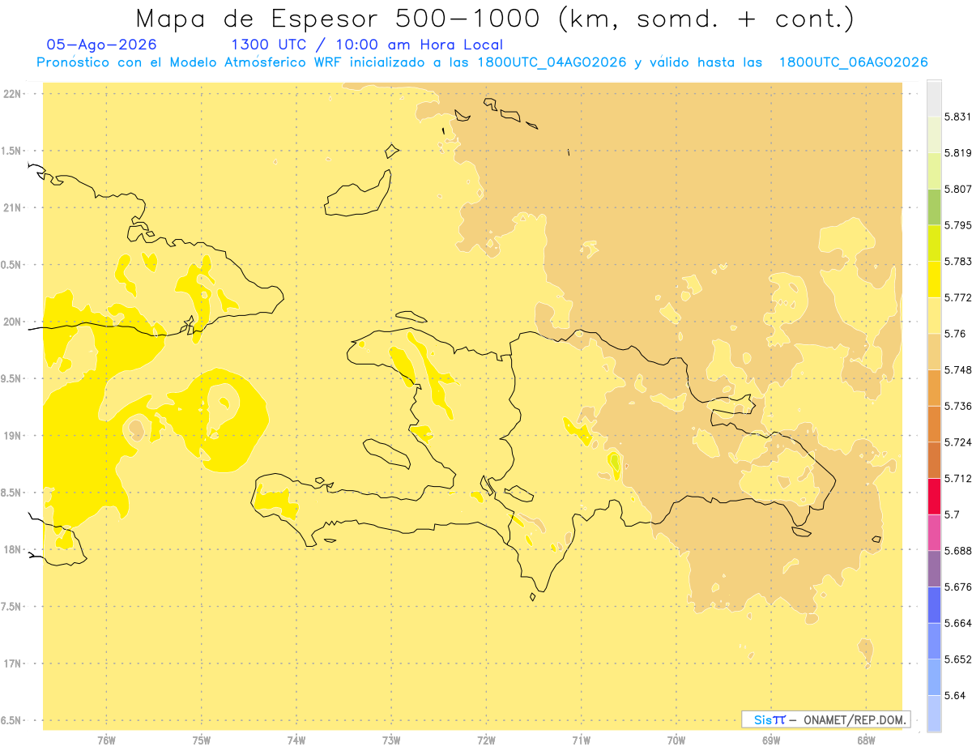Click the latitude label 22N
Screen dimensions: 972x751
point(11,94)
